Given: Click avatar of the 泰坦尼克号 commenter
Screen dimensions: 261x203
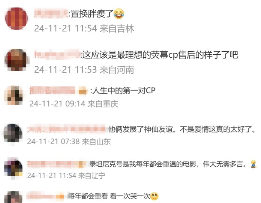Looking at the screenshot, I should pos(13,169).
